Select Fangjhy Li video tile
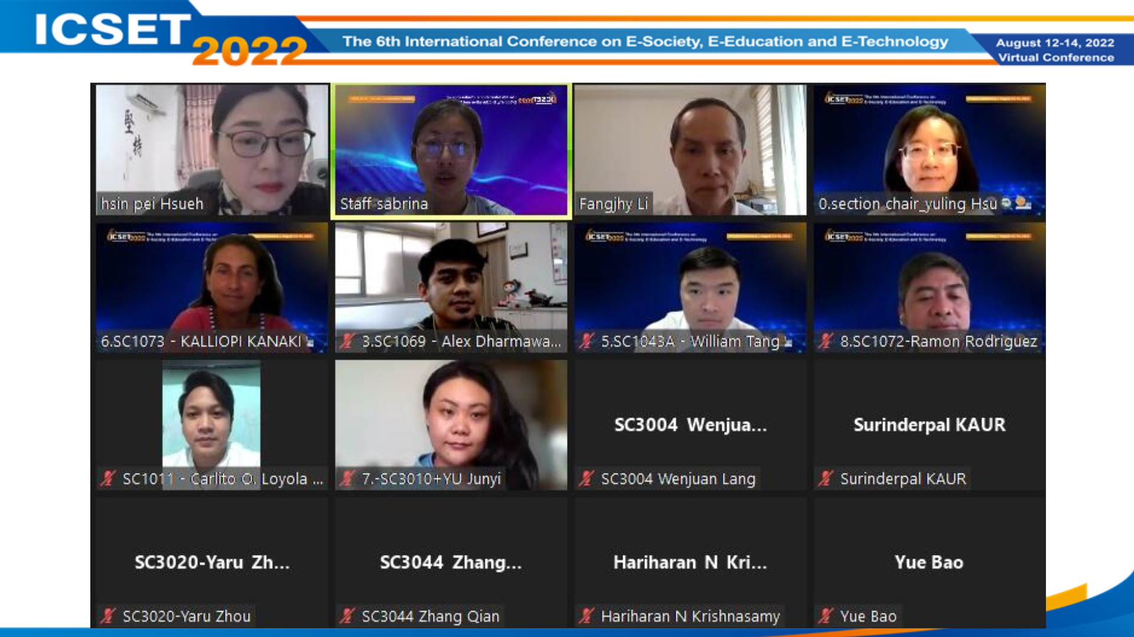1134x637 pixels. pos(690,150)
